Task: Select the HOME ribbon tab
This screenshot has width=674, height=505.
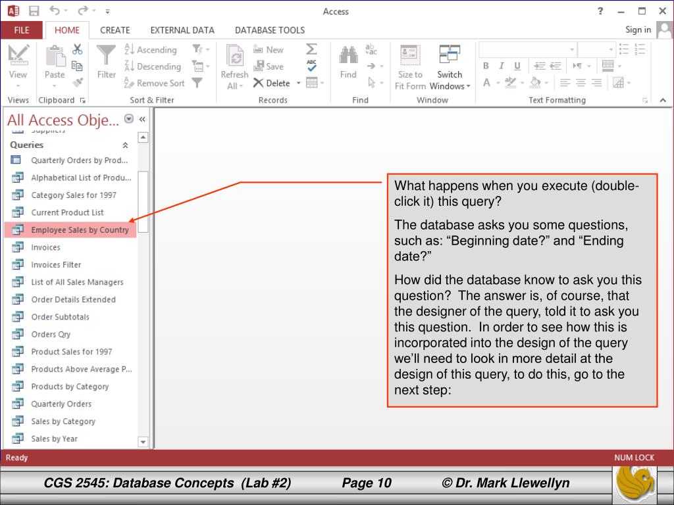Action: (67, 30)
